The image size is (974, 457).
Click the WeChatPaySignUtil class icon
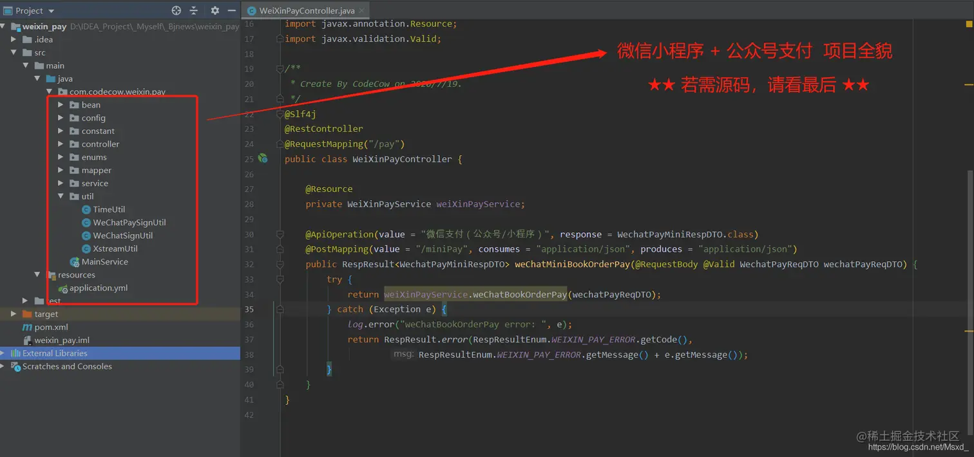pos(86,223)
